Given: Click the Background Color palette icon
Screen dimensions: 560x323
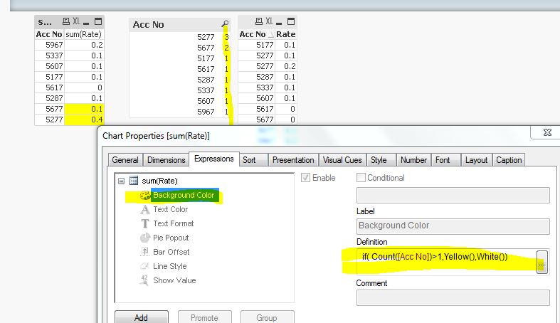Looking at the screenshot, I should click(x=145, y=195).
